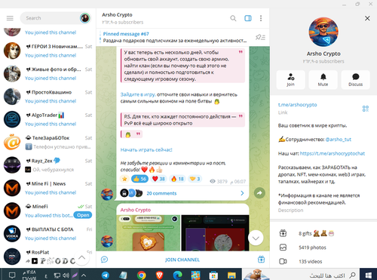Screen dimensions: 377x280
Task: Open the 8 gifts row
Action: point(323,233)
